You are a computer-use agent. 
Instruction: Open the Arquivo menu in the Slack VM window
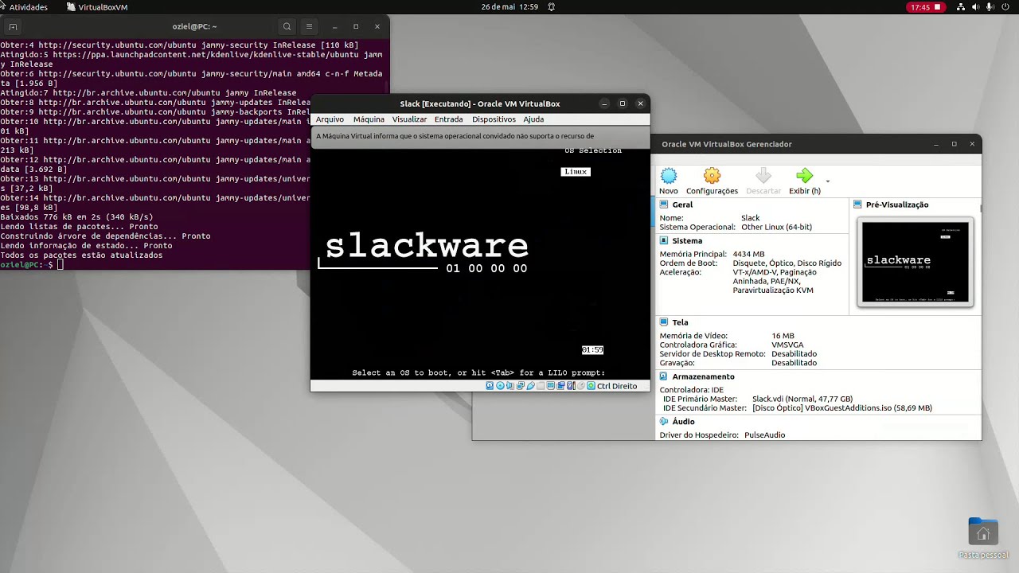click(330, 119)
